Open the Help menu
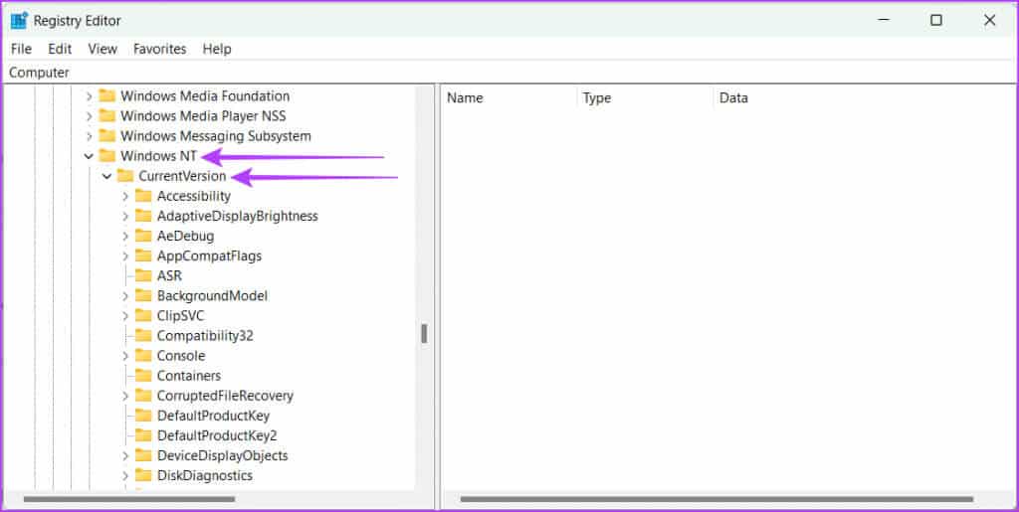Viewport: 1019px width, 512px height. pyautogui.click(x=217, y=49)
